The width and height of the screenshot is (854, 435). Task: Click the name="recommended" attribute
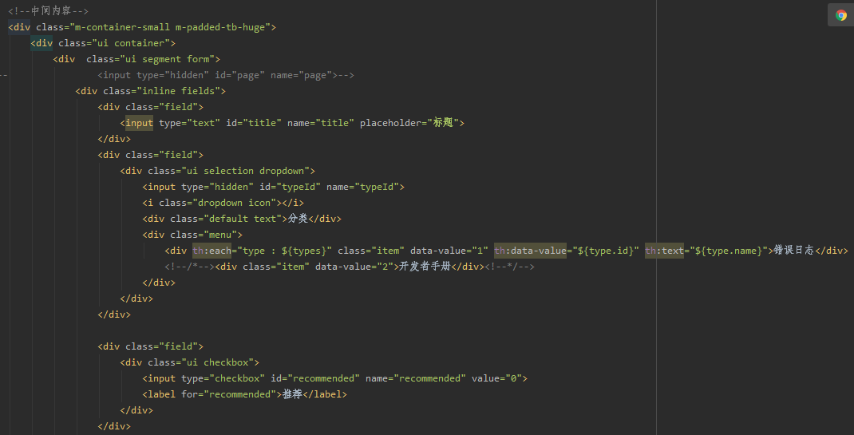[416, 378]
